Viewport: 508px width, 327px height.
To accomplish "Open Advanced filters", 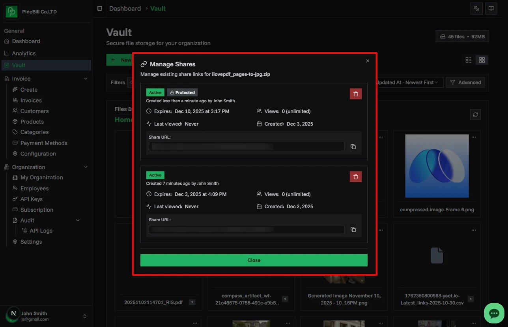I will coord(465,82).
